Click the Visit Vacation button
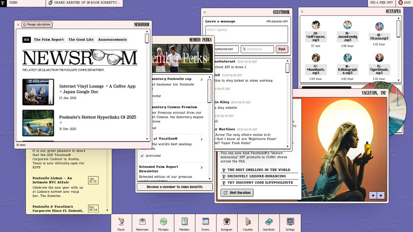This screenshot has height=232, width=413. 237,193
